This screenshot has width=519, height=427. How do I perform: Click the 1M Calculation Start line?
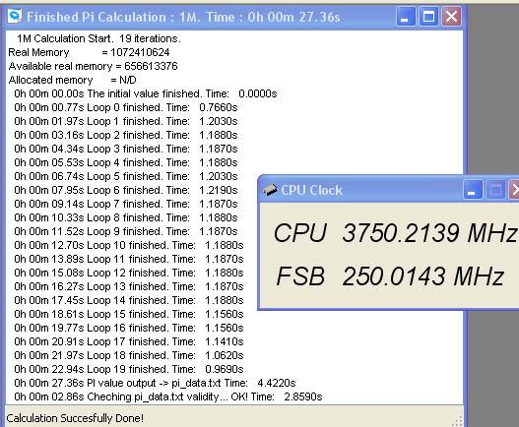(98, 38)
